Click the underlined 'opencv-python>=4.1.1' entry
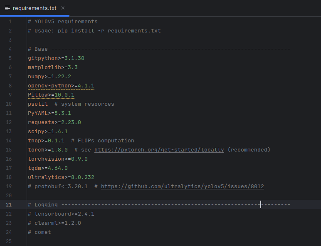321x246 pixels. pos(61,86)
